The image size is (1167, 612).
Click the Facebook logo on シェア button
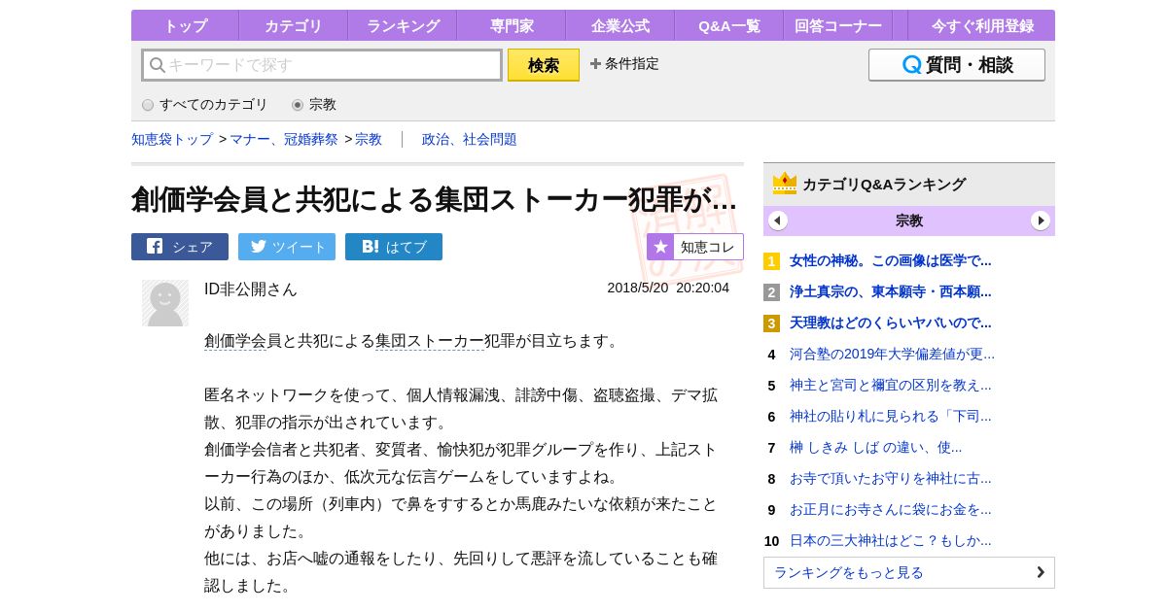pyautogui.click(x=155, y=246)
